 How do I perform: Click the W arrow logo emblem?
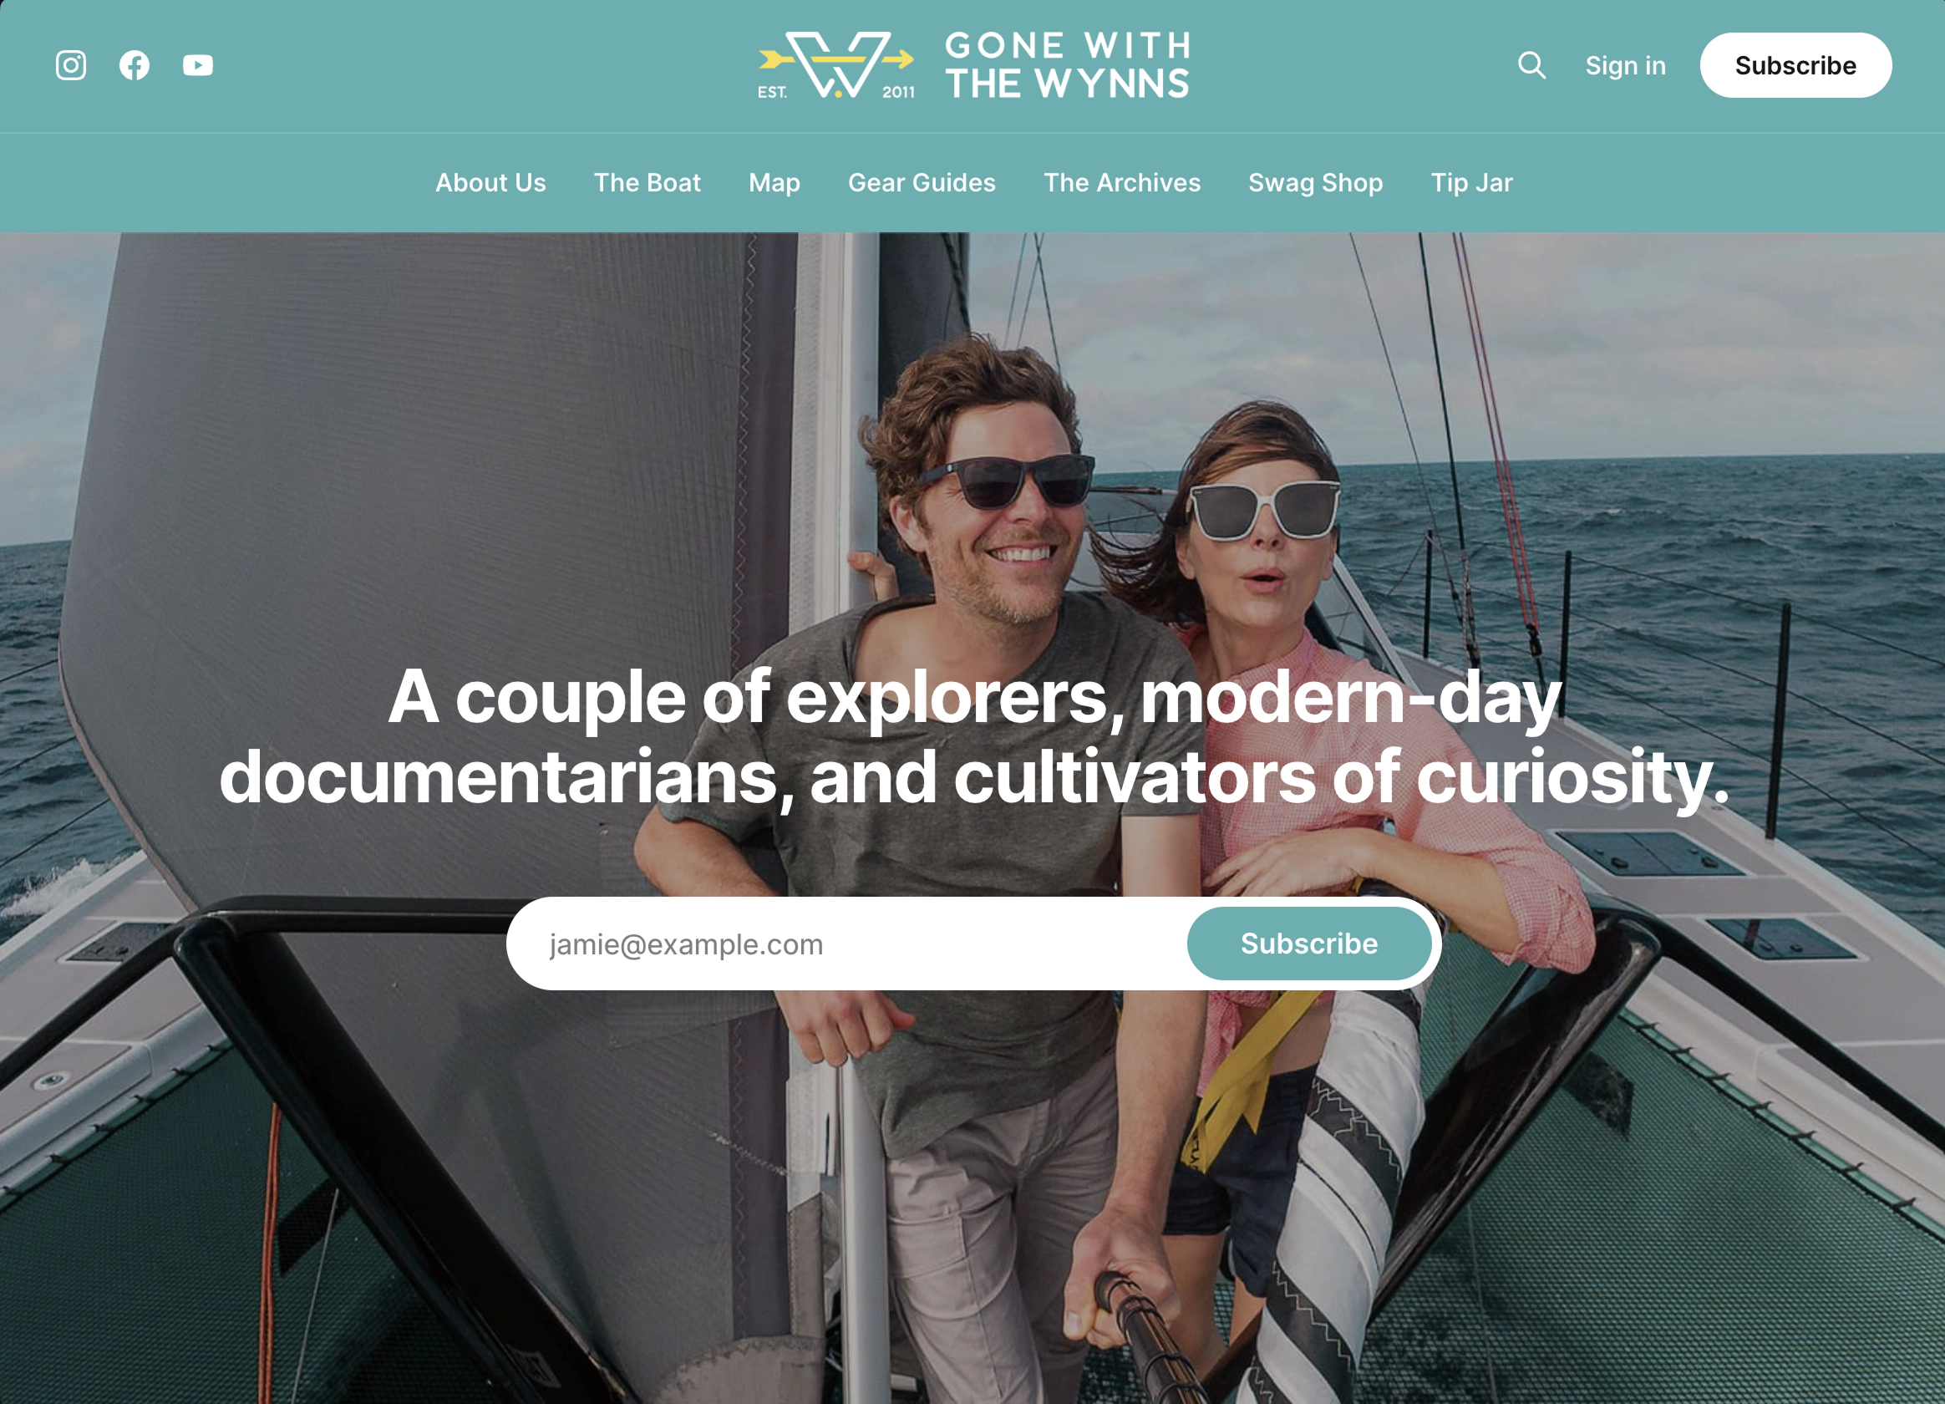(x=836, y=65)
